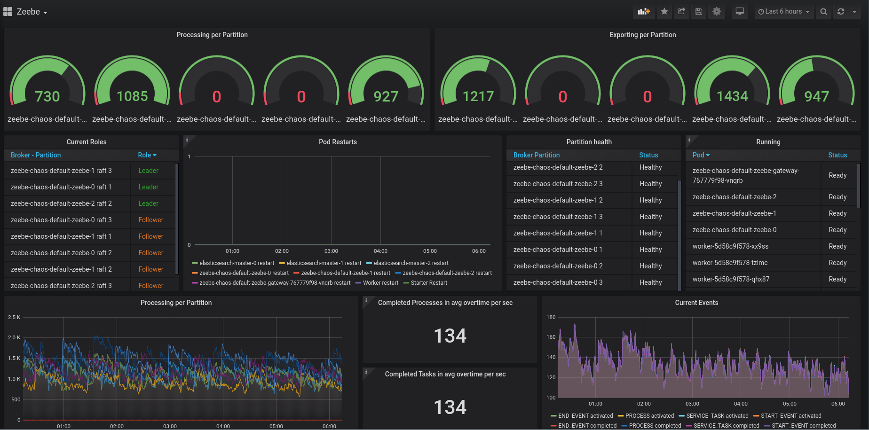
Task: Open the Current Roles panel title menu
Action: pos(87,142)
